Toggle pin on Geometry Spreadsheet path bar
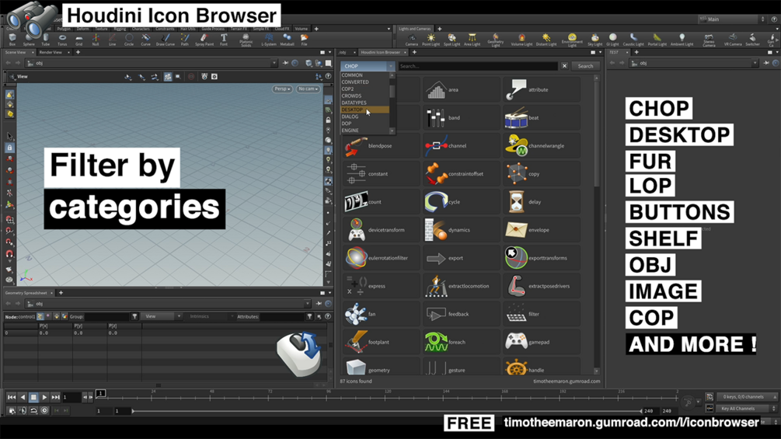The height and width of the screenshot is (439, 781). [x=319, y=304]
